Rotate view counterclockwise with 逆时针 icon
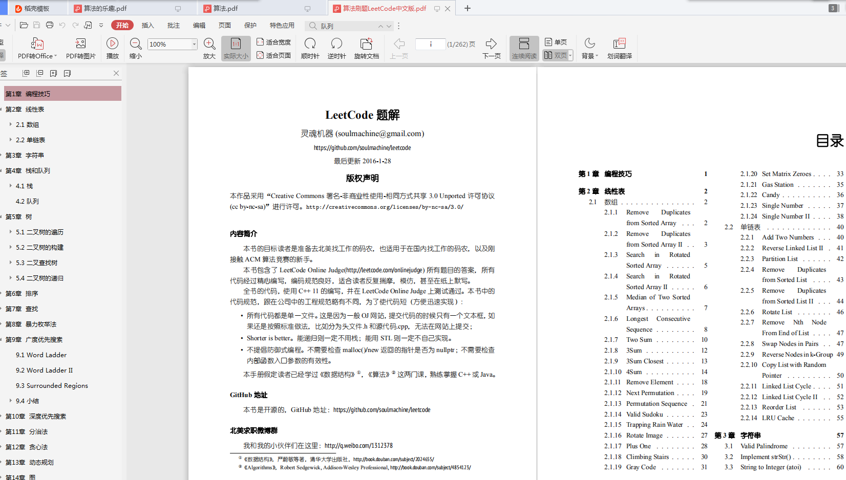The width and height of the screenshot is (846, 480). 336,49
